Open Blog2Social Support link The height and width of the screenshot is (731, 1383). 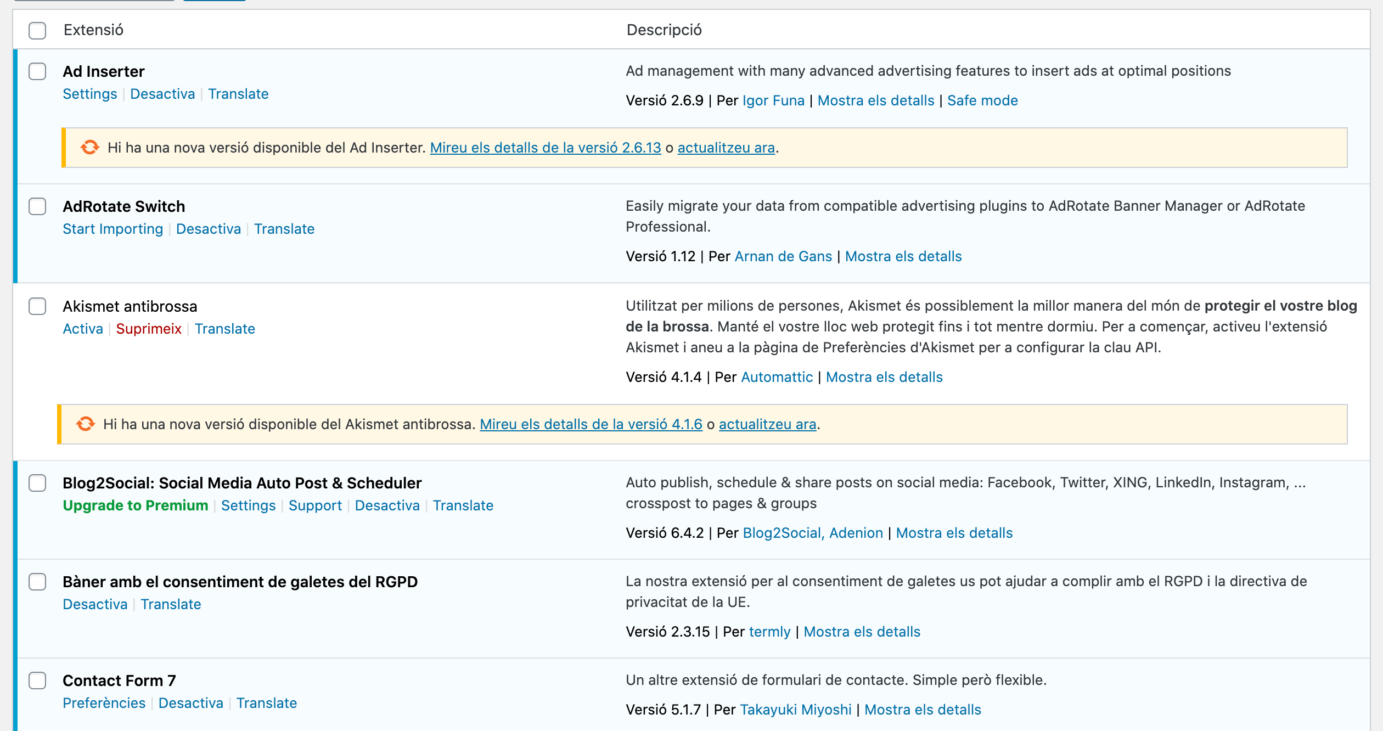(315, 505)
